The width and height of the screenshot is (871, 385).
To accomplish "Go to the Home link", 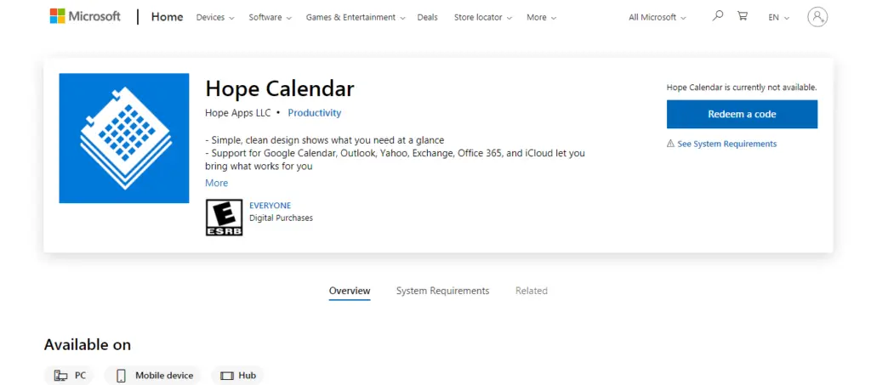I will point(168,17).
